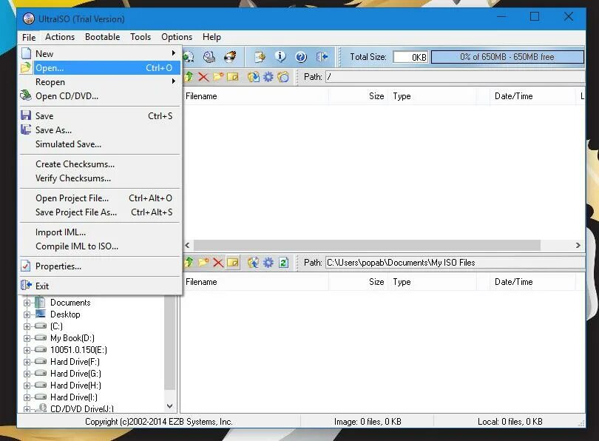Expand the Hard Drive(F:) node
The width and height of the screenshot is (599, 441).
(x=27, y=362)
